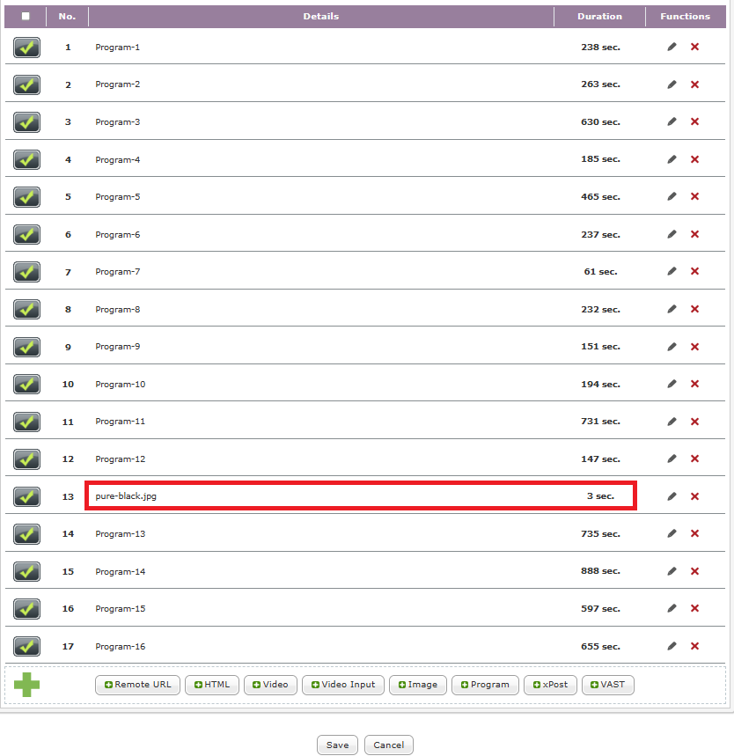Edit Program-15 with pencil icon
The height and width of the screenshot is (756, 734).
(672, 608)
